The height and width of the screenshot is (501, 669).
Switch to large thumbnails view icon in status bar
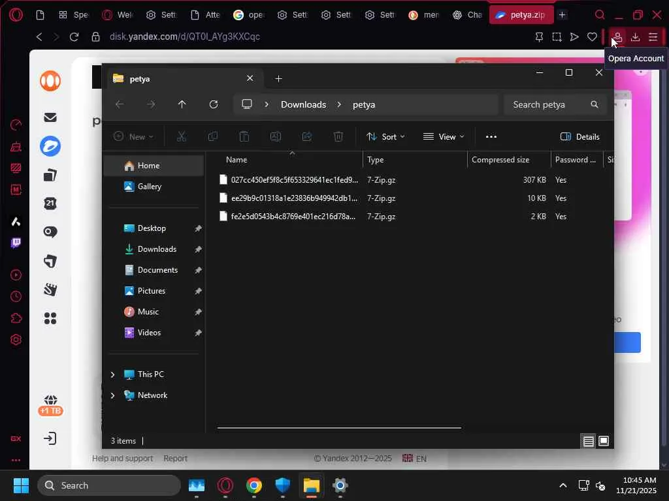point(604,441)
